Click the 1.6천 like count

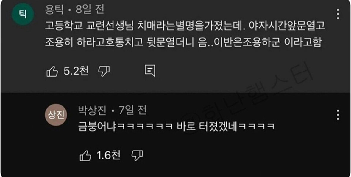click(109, 155)
